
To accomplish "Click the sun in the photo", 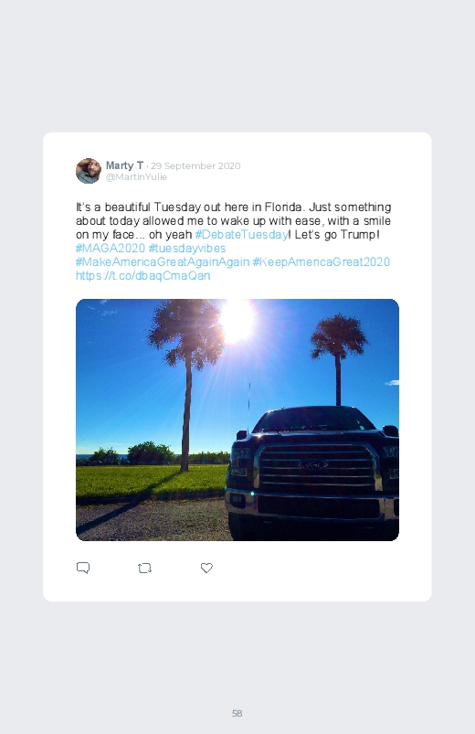I will click(x=237, y=320).
